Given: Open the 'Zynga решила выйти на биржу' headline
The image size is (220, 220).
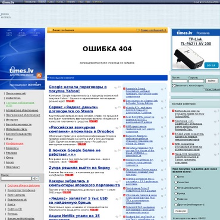Looking at the screenshot, I should [x=79, y=168].
